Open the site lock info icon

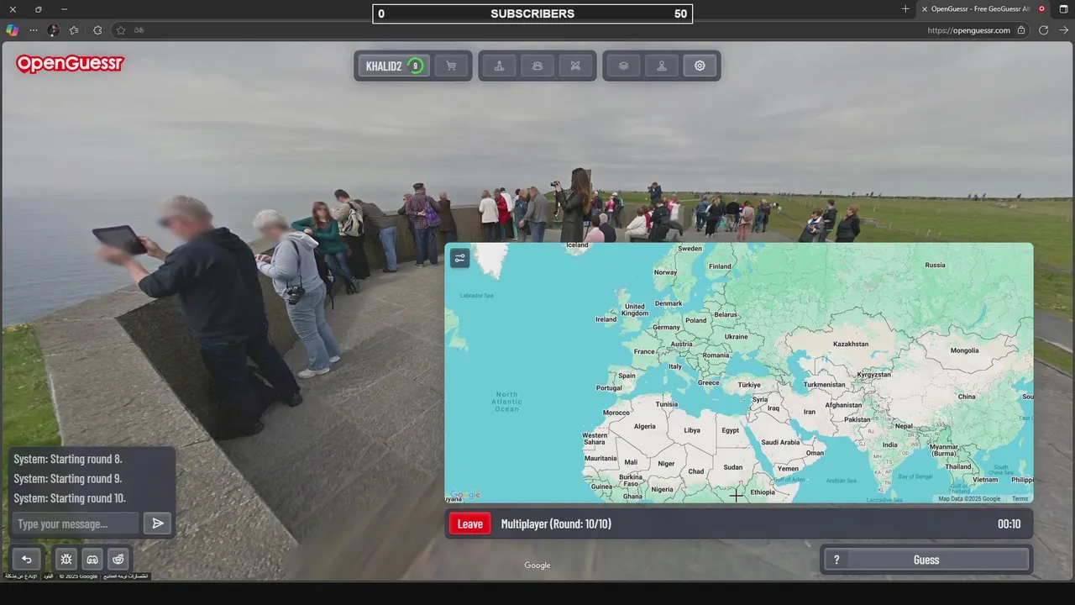1021,30
